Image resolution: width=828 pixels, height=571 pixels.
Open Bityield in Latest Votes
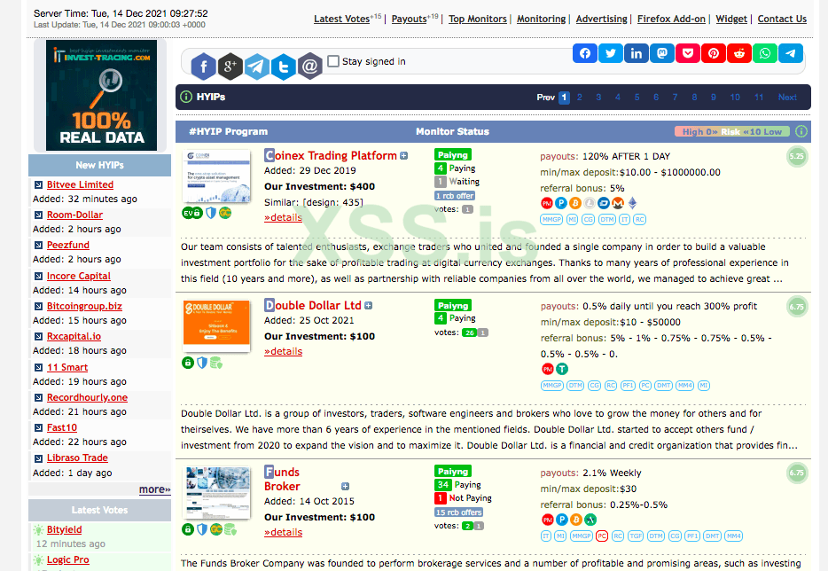pos(65,529)
